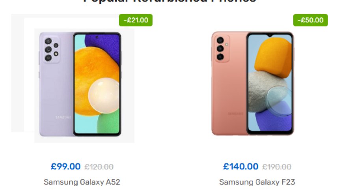Click the F23 rear triple-camera module
The image size is (343, 193).
pos(222,49)
